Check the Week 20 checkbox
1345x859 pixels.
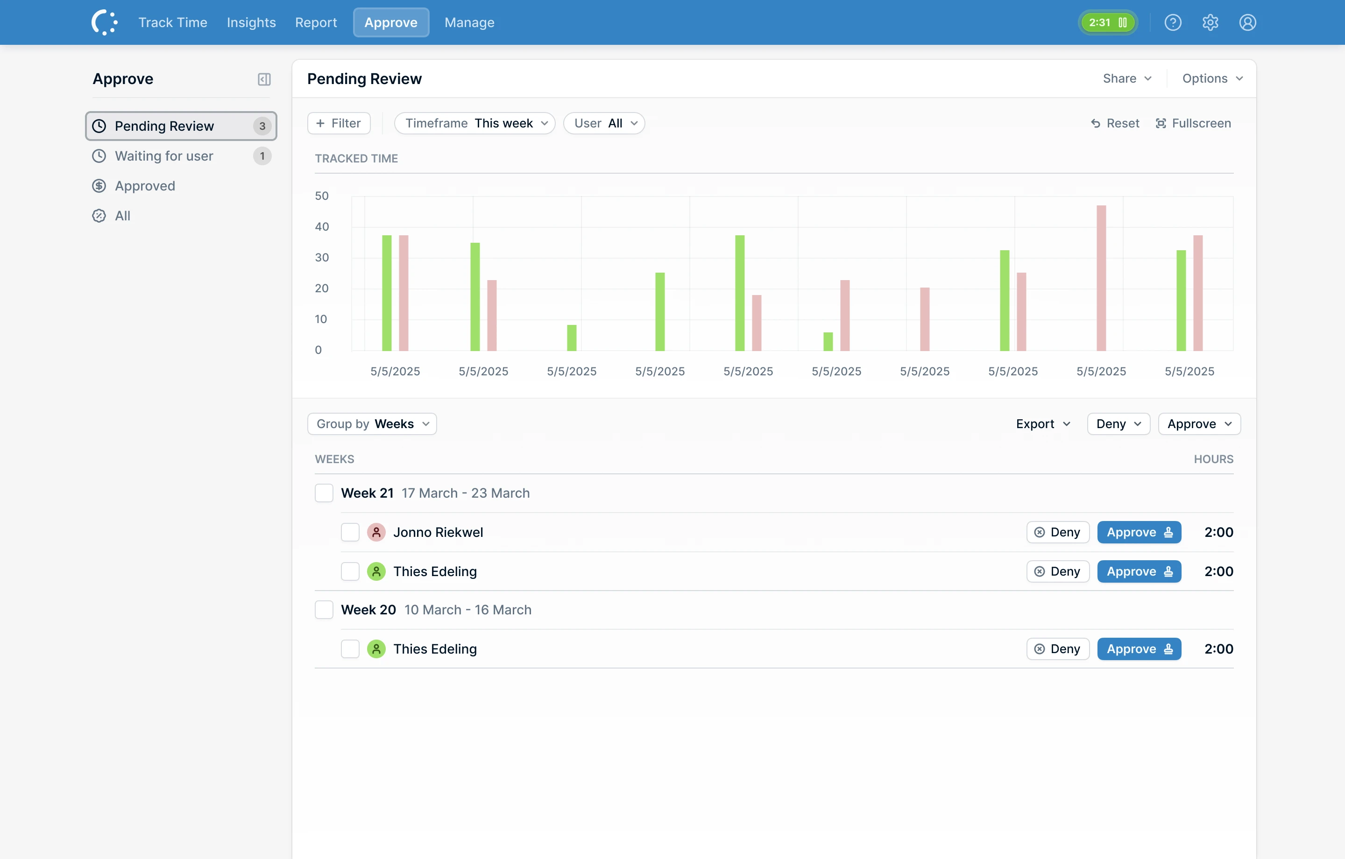(x=324, y=610)
